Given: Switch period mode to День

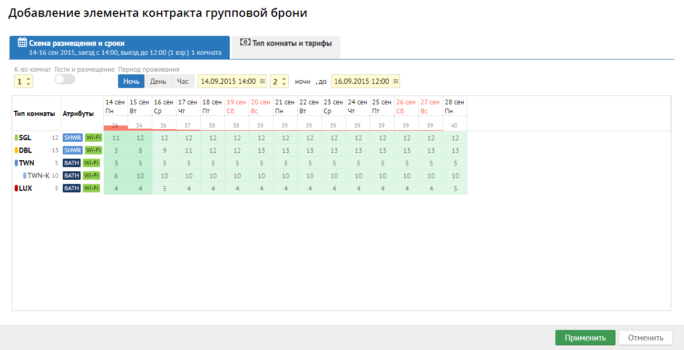Looking at the screenshot, I should point(158,81).
